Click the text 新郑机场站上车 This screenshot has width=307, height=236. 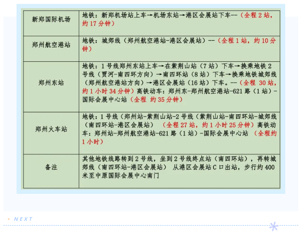click(x=124, y=15)
